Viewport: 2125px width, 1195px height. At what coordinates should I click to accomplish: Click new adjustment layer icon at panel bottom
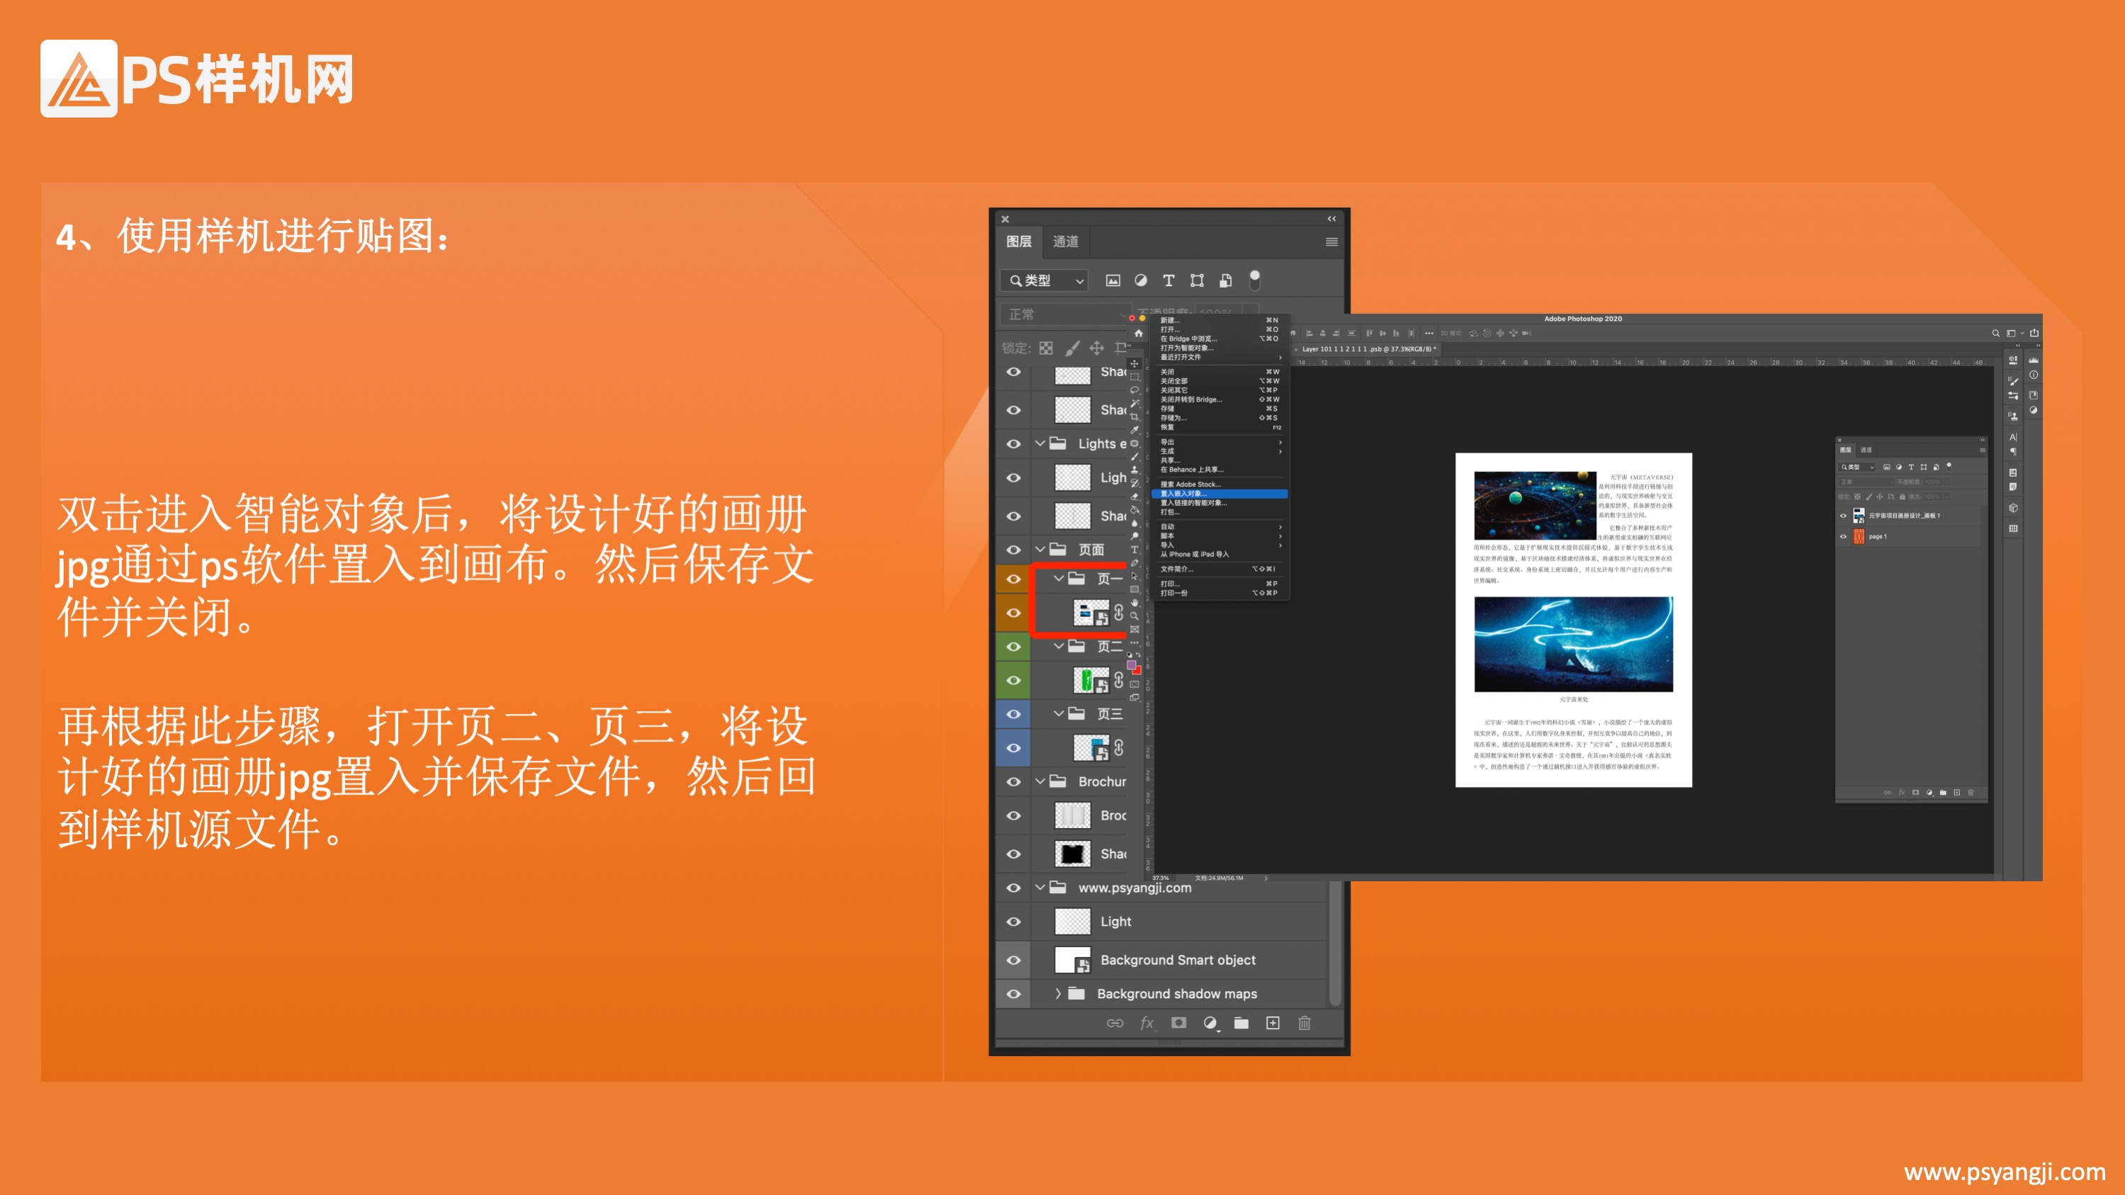[1210, 1024]
